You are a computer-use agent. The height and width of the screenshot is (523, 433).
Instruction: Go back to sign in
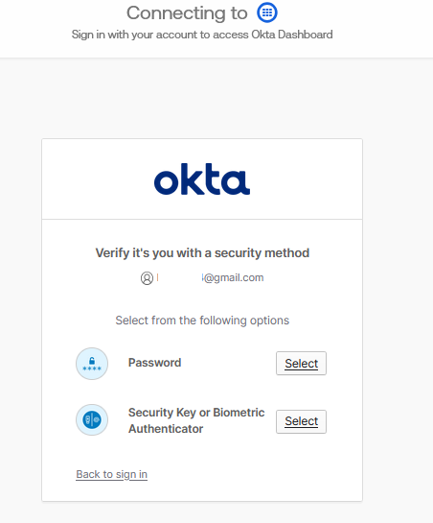pos(111,474)
